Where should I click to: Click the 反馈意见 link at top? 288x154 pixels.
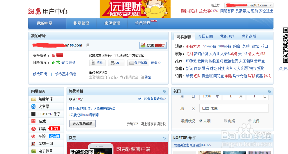242,11
